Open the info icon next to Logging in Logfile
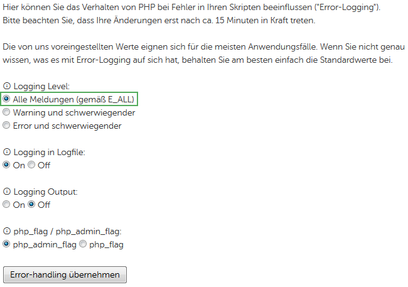 (x=7, y=151)
